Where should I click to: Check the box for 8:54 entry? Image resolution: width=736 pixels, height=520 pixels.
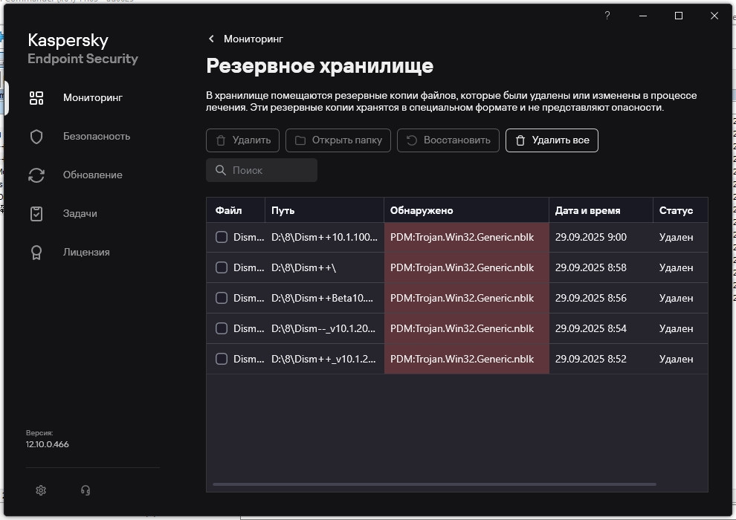(221, 328)
